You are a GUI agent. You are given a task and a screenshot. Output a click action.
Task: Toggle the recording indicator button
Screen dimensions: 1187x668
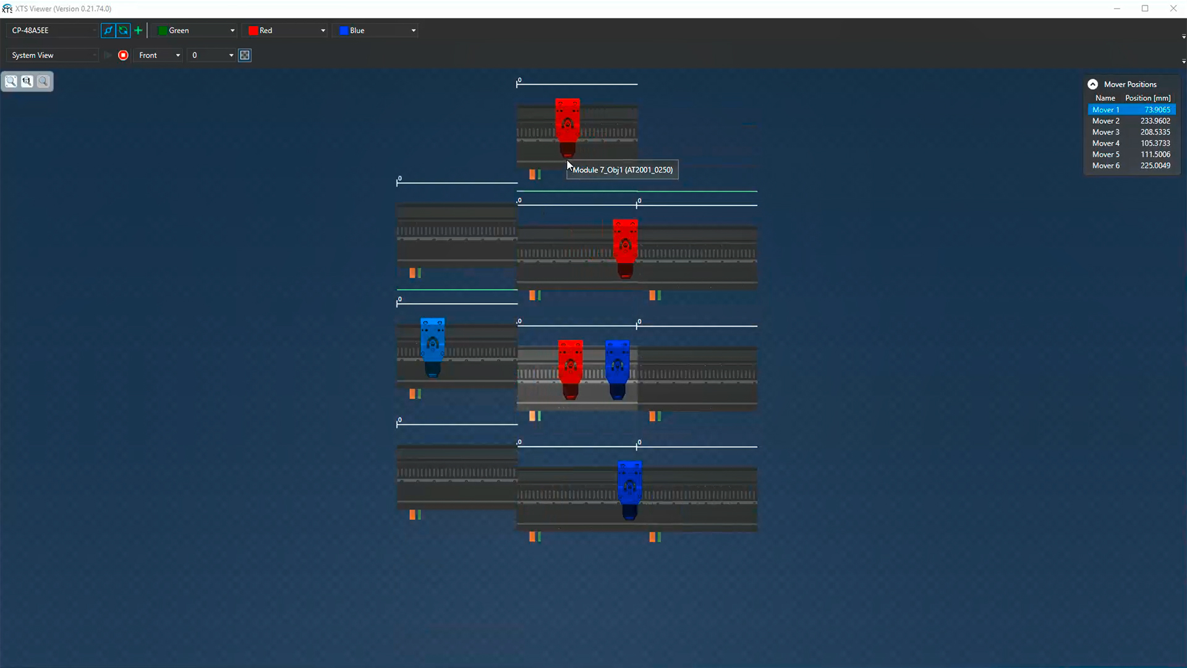[122, 54]
